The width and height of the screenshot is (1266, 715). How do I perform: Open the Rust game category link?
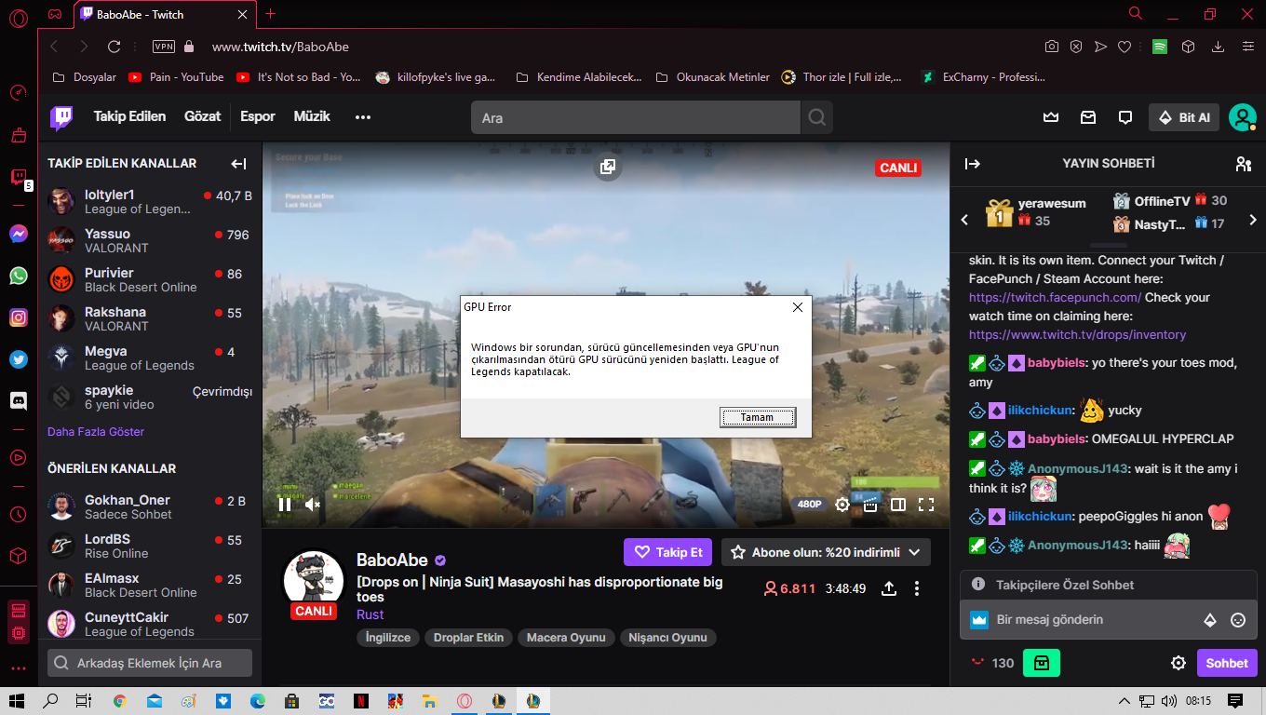370,614
